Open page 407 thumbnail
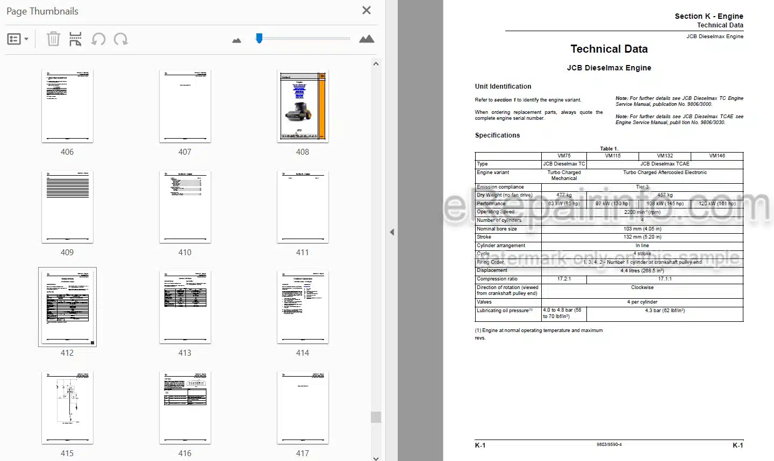Viewport: 774px width, 461px height. [x=185, y=106]
